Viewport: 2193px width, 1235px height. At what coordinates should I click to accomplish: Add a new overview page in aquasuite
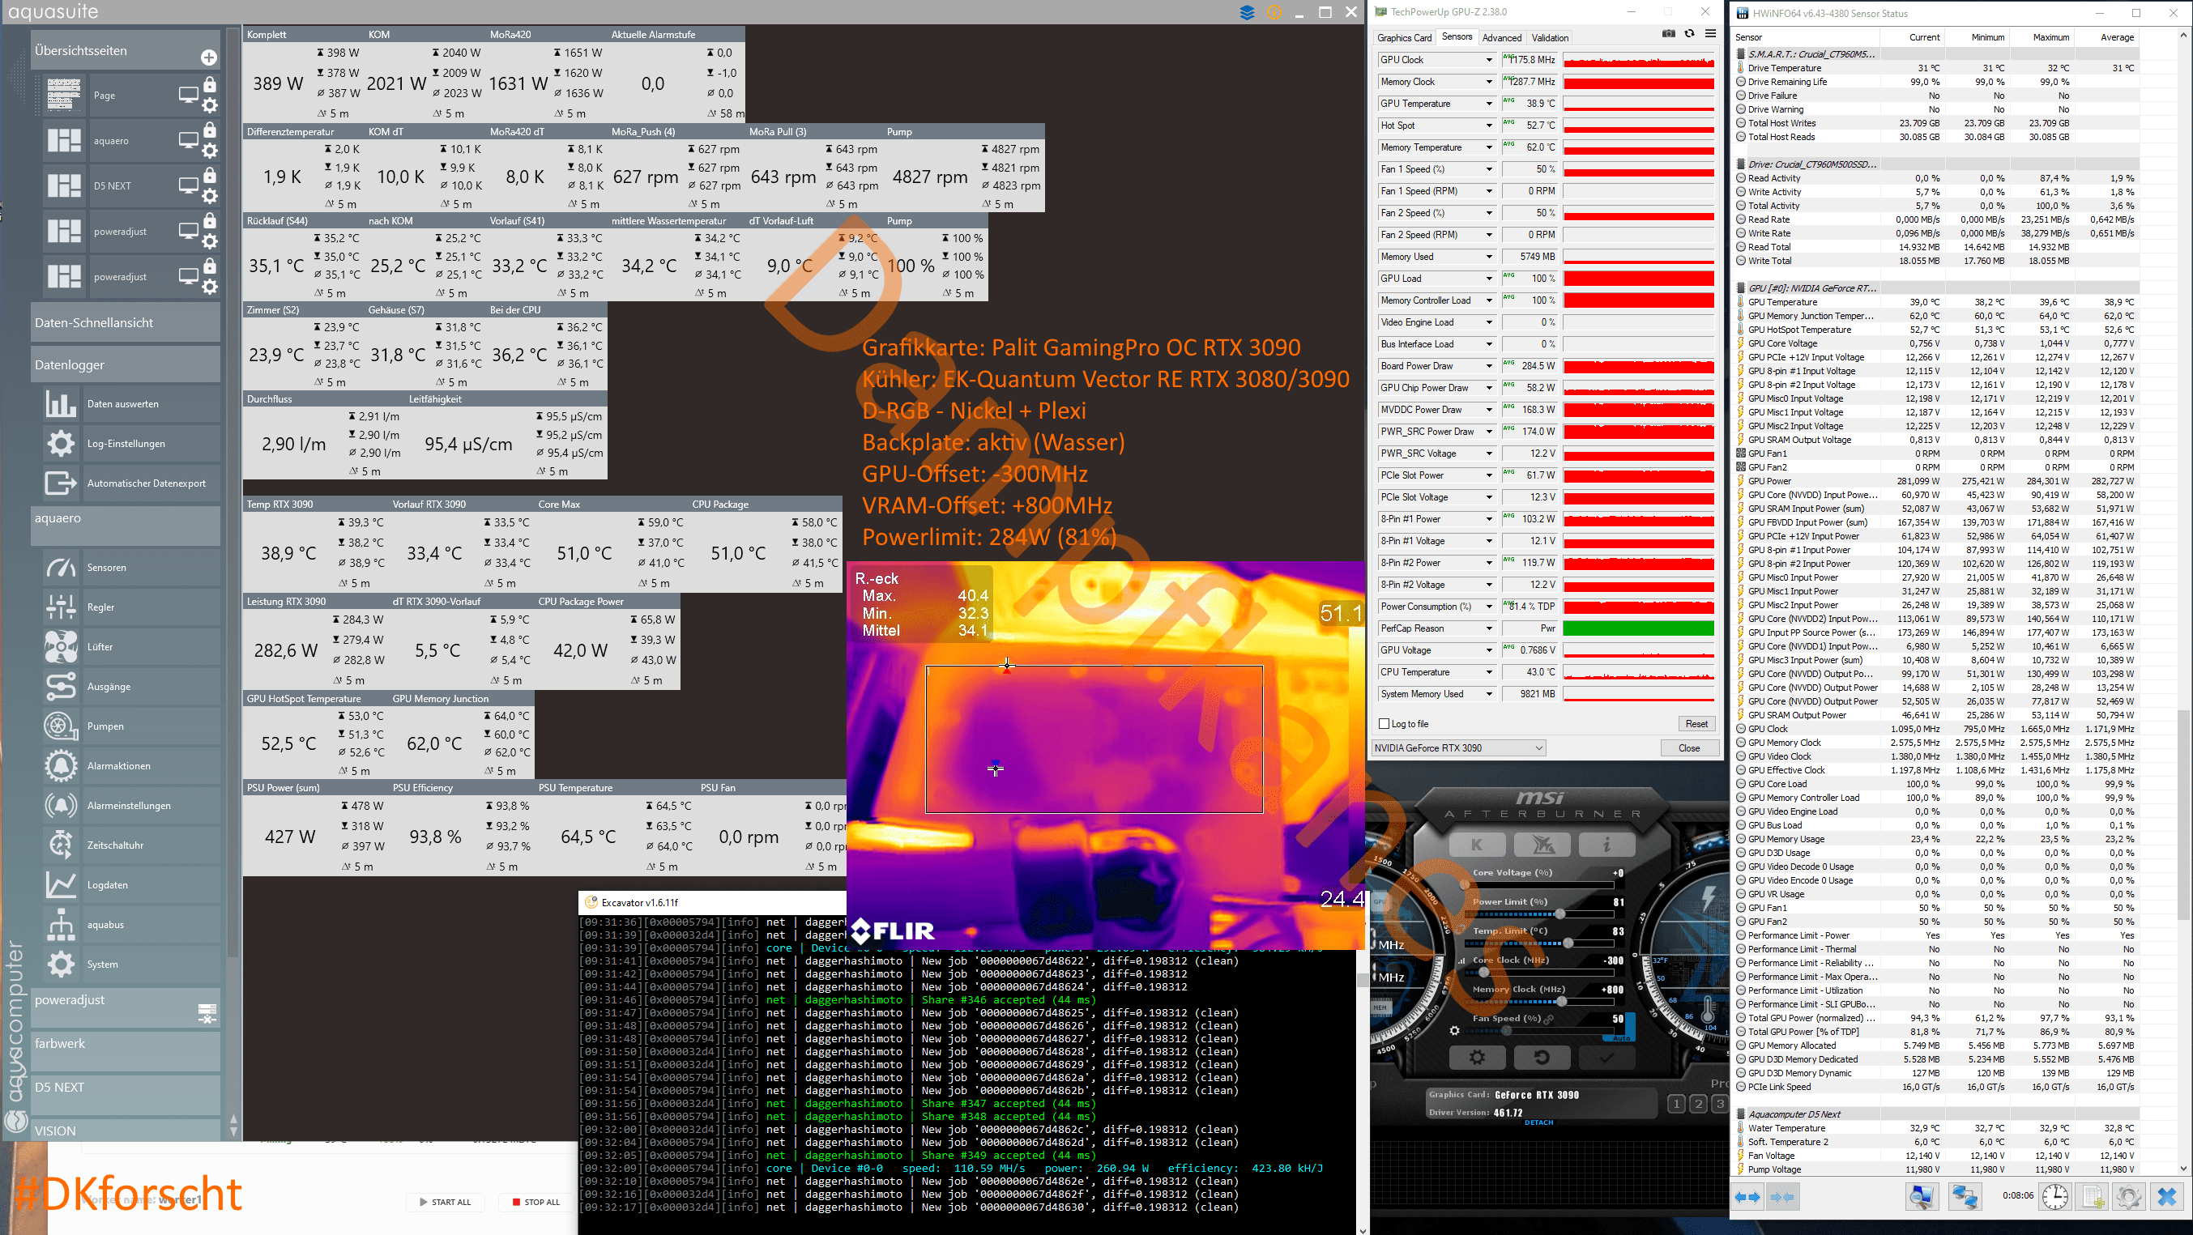208,57
